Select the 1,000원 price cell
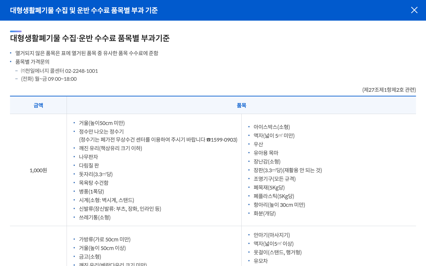The image size is (426, 266). 38,170
